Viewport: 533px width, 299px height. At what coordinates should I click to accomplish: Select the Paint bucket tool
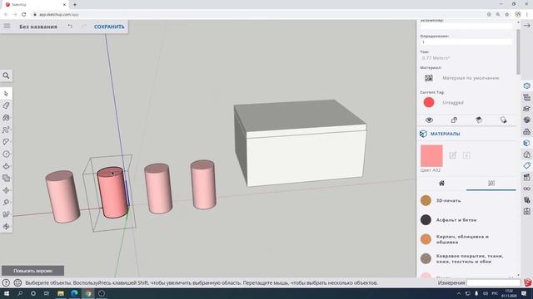pyautogui.click(x=6, y=118)
